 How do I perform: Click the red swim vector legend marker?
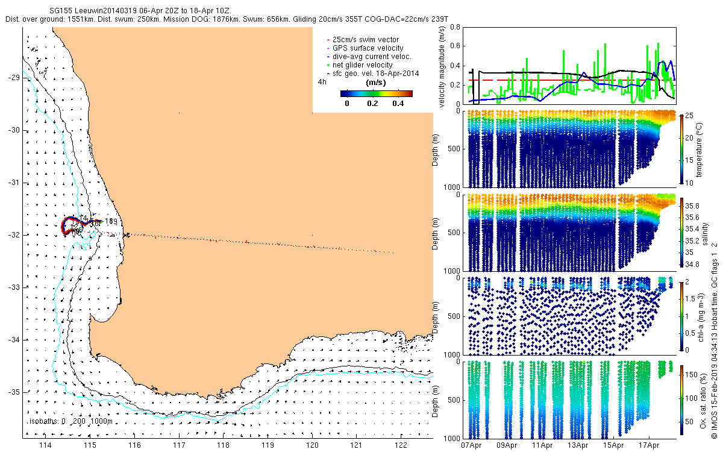(x=327, y=40)
